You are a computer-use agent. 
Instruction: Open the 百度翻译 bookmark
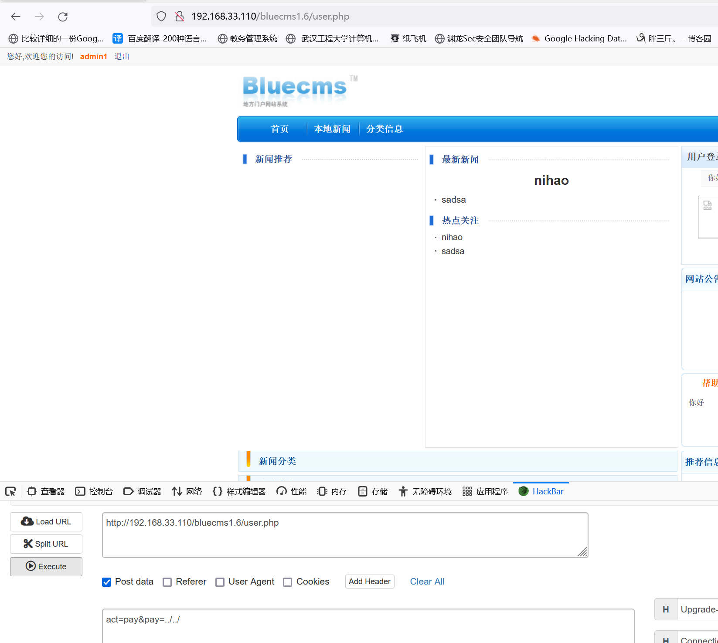click(160, 38)
